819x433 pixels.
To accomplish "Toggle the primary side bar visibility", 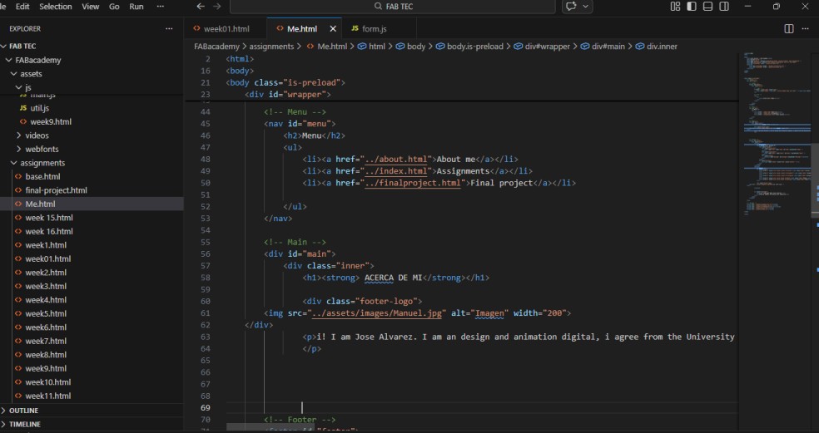I will [x=691, y=7].
